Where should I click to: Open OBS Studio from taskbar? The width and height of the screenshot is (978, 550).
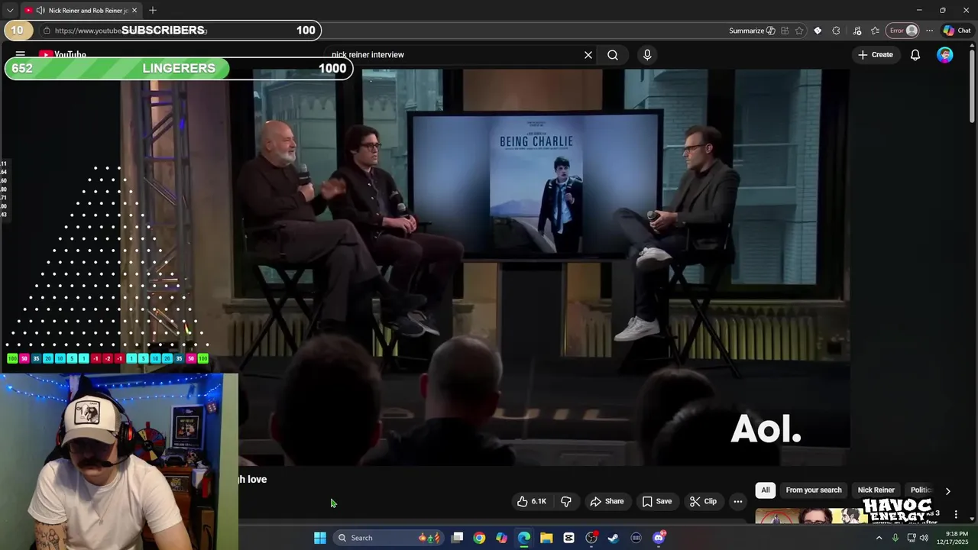point(591,538)
